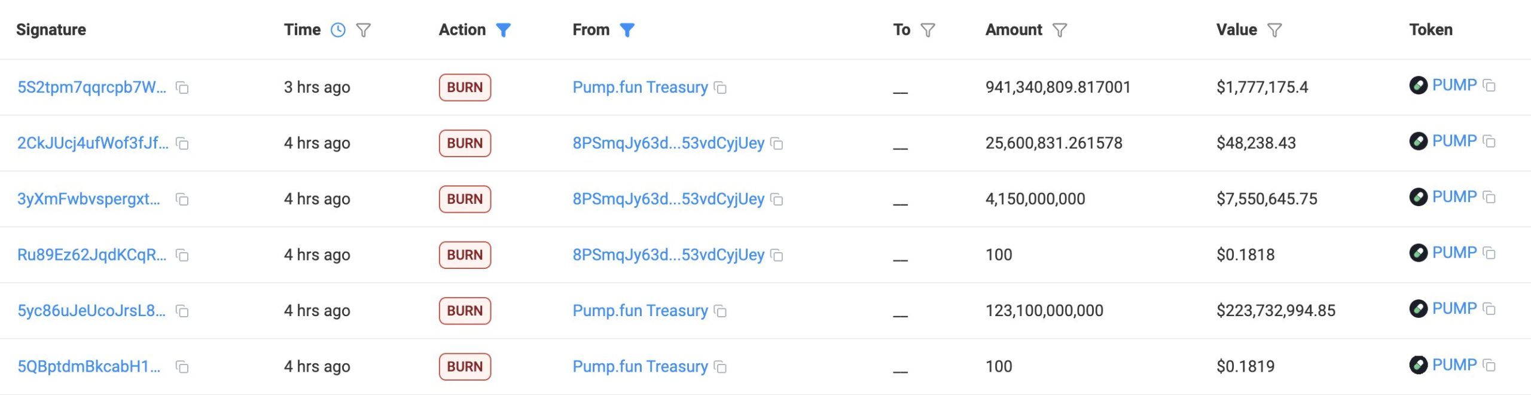Open the active From column filter
The width and height of the screenshot is (1531, 395).
tap(627, 30)
